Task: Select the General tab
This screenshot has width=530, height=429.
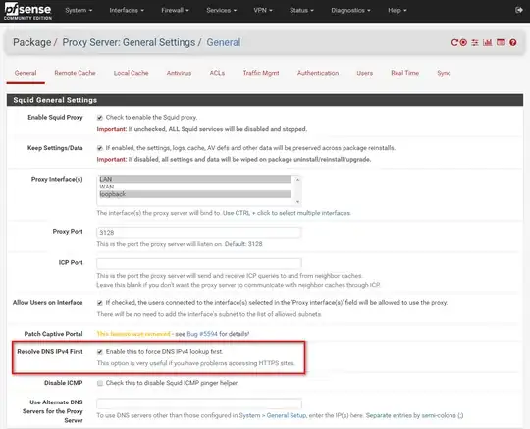Action: click(26, 73)
